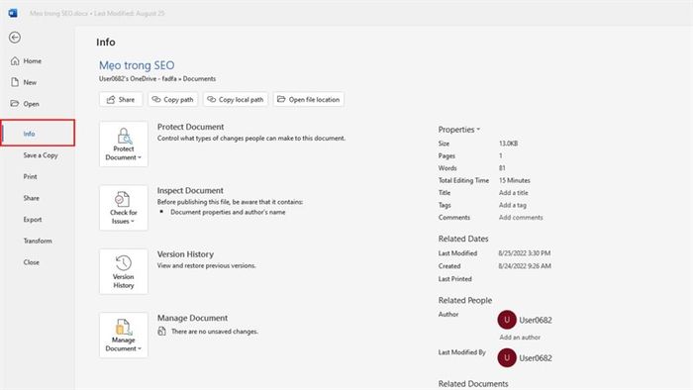Viewport: 693px width, 390px height.
Task: Click the Last Modified By User0682 name
Action: pyautogui.click(x=536, y=358)
